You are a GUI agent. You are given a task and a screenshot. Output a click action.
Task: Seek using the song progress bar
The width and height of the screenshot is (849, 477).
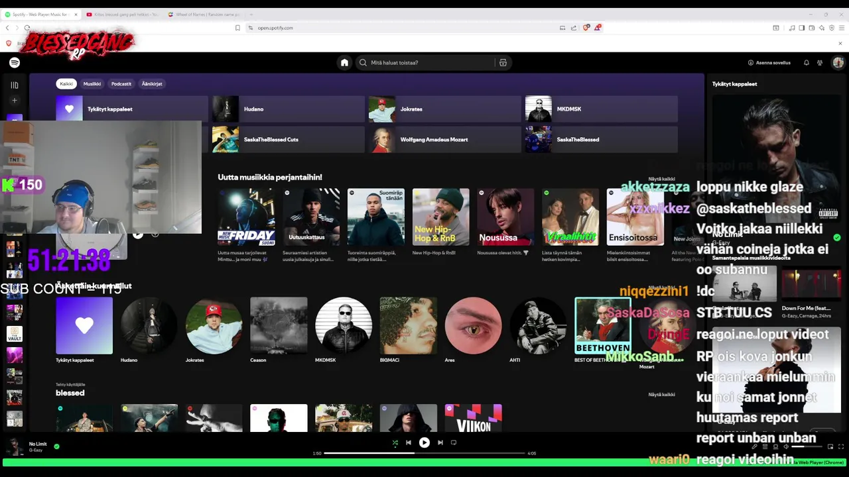(x=424, y=453)
